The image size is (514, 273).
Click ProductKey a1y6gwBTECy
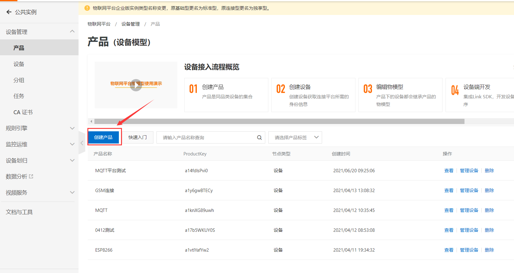pos(199,190)
